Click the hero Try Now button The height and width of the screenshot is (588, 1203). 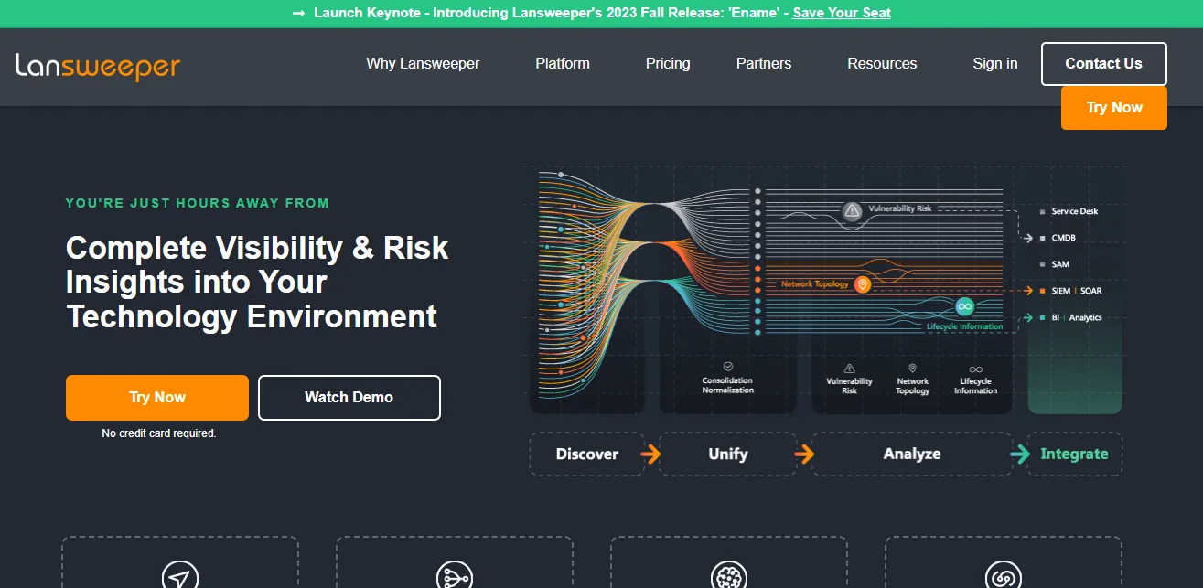coord(157,398)
